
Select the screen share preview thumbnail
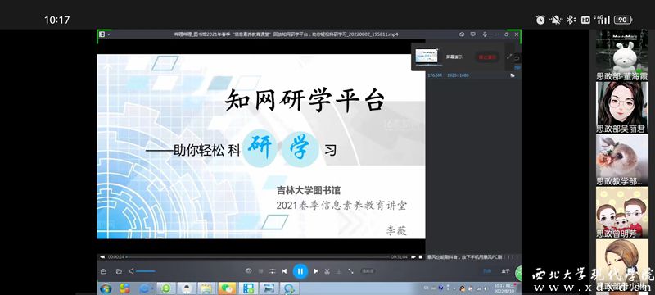click(427, 57)
